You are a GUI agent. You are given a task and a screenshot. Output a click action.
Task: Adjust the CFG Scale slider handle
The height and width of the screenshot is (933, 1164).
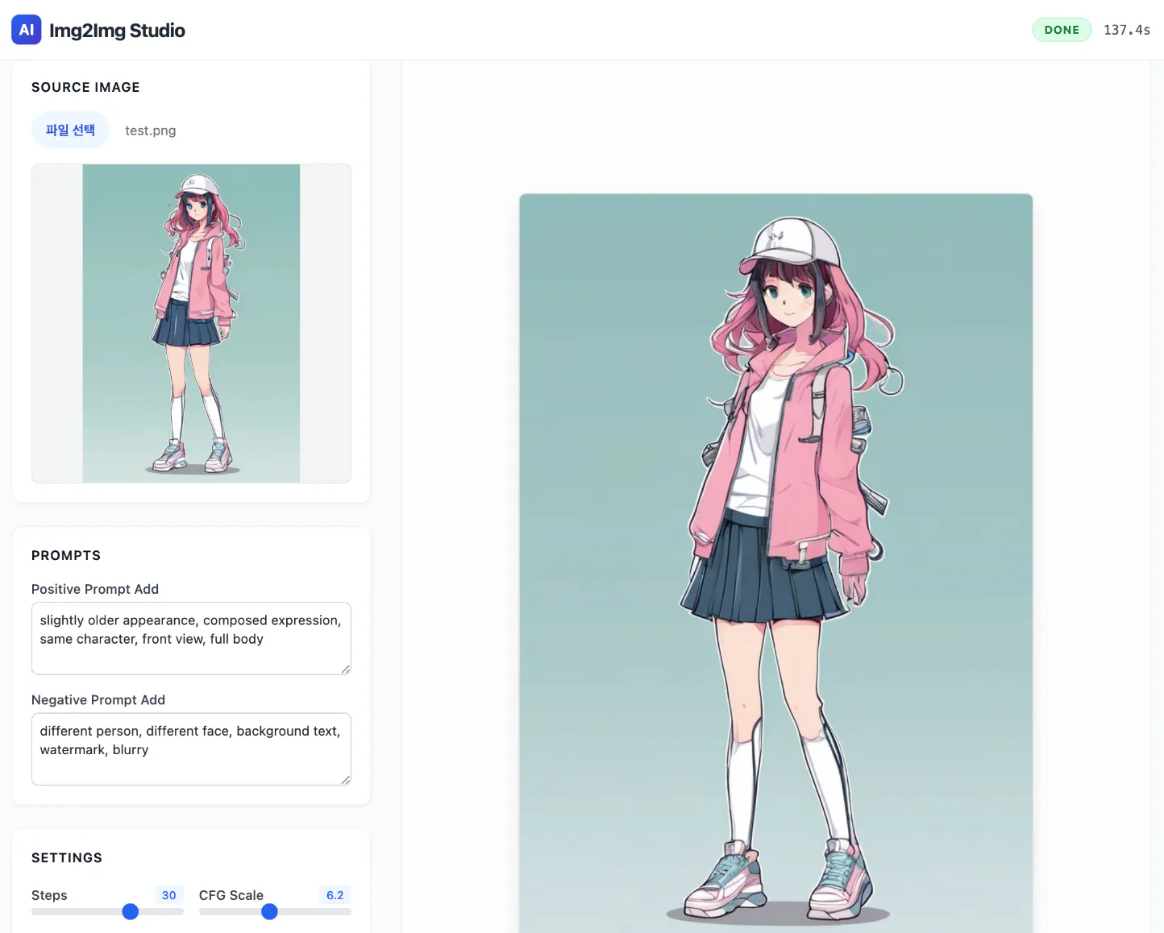270,911
